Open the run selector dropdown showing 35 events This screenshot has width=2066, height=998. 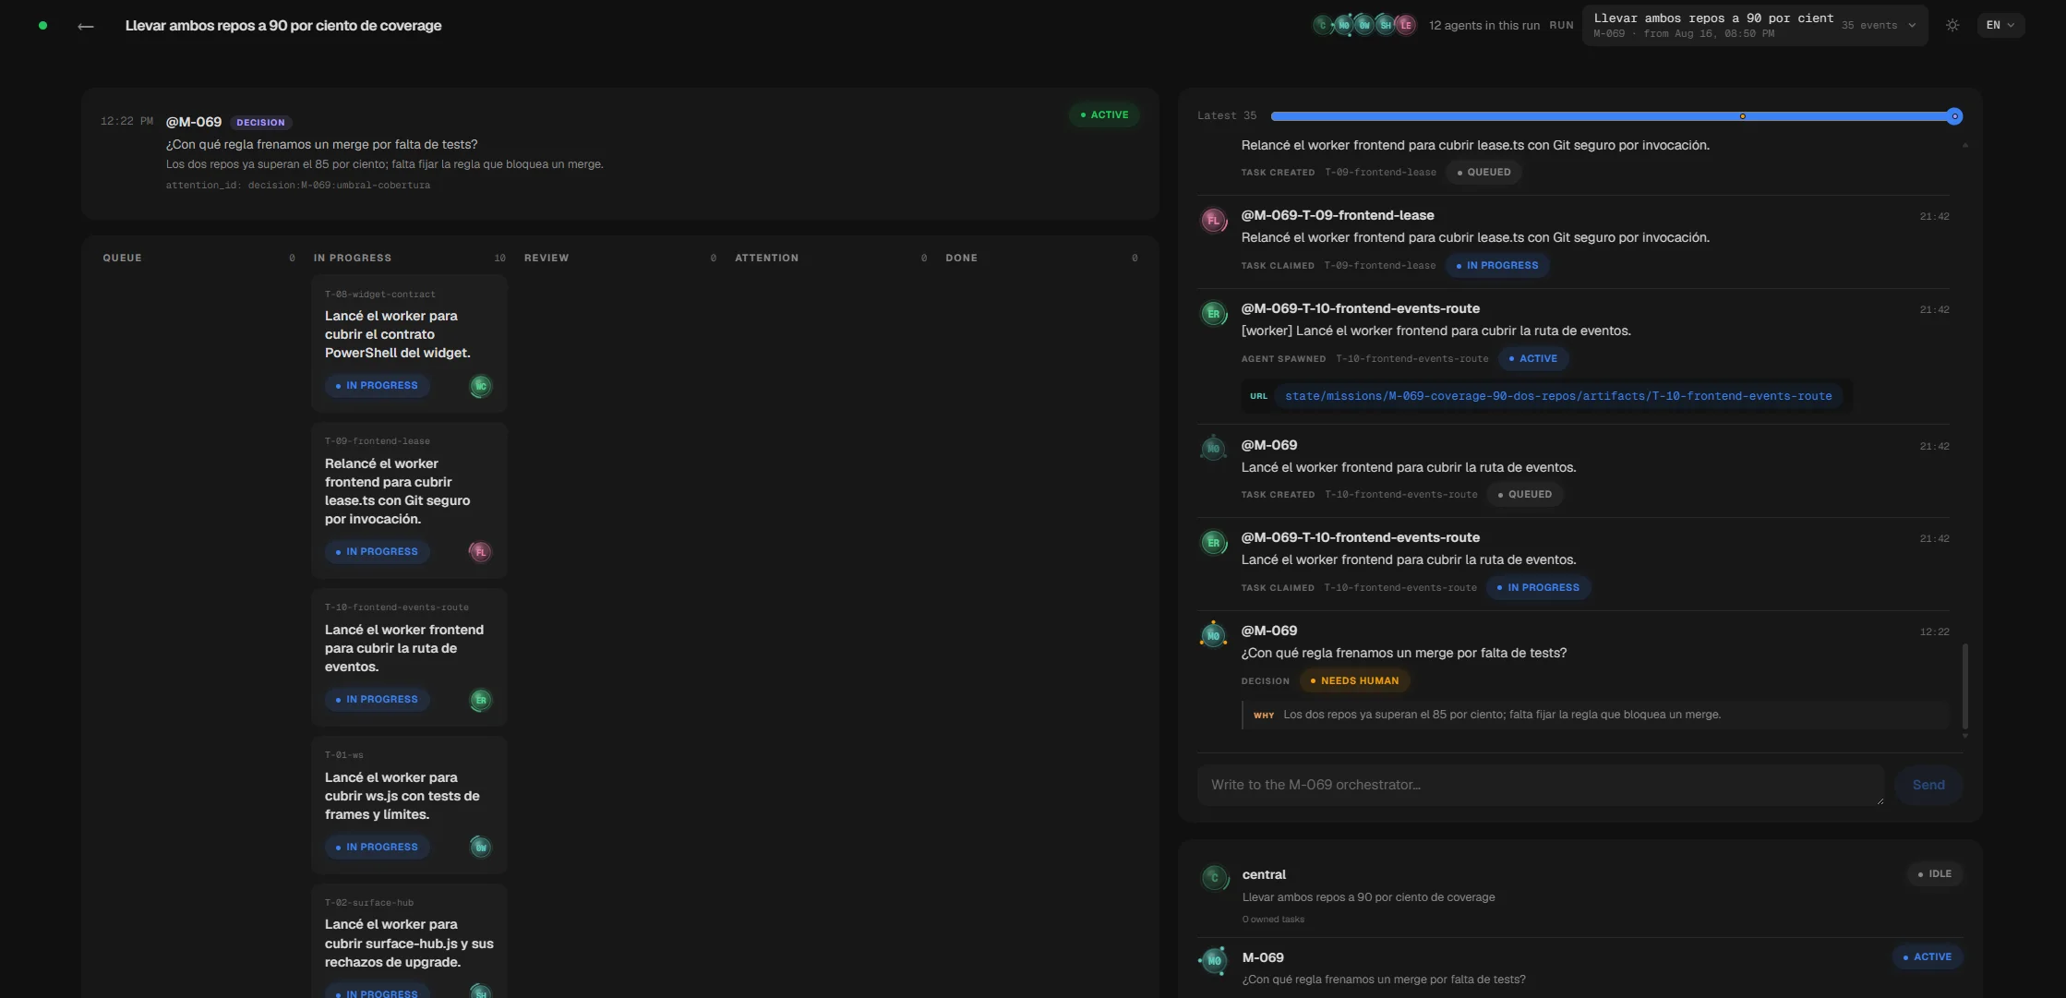(x=1754, y=25)
